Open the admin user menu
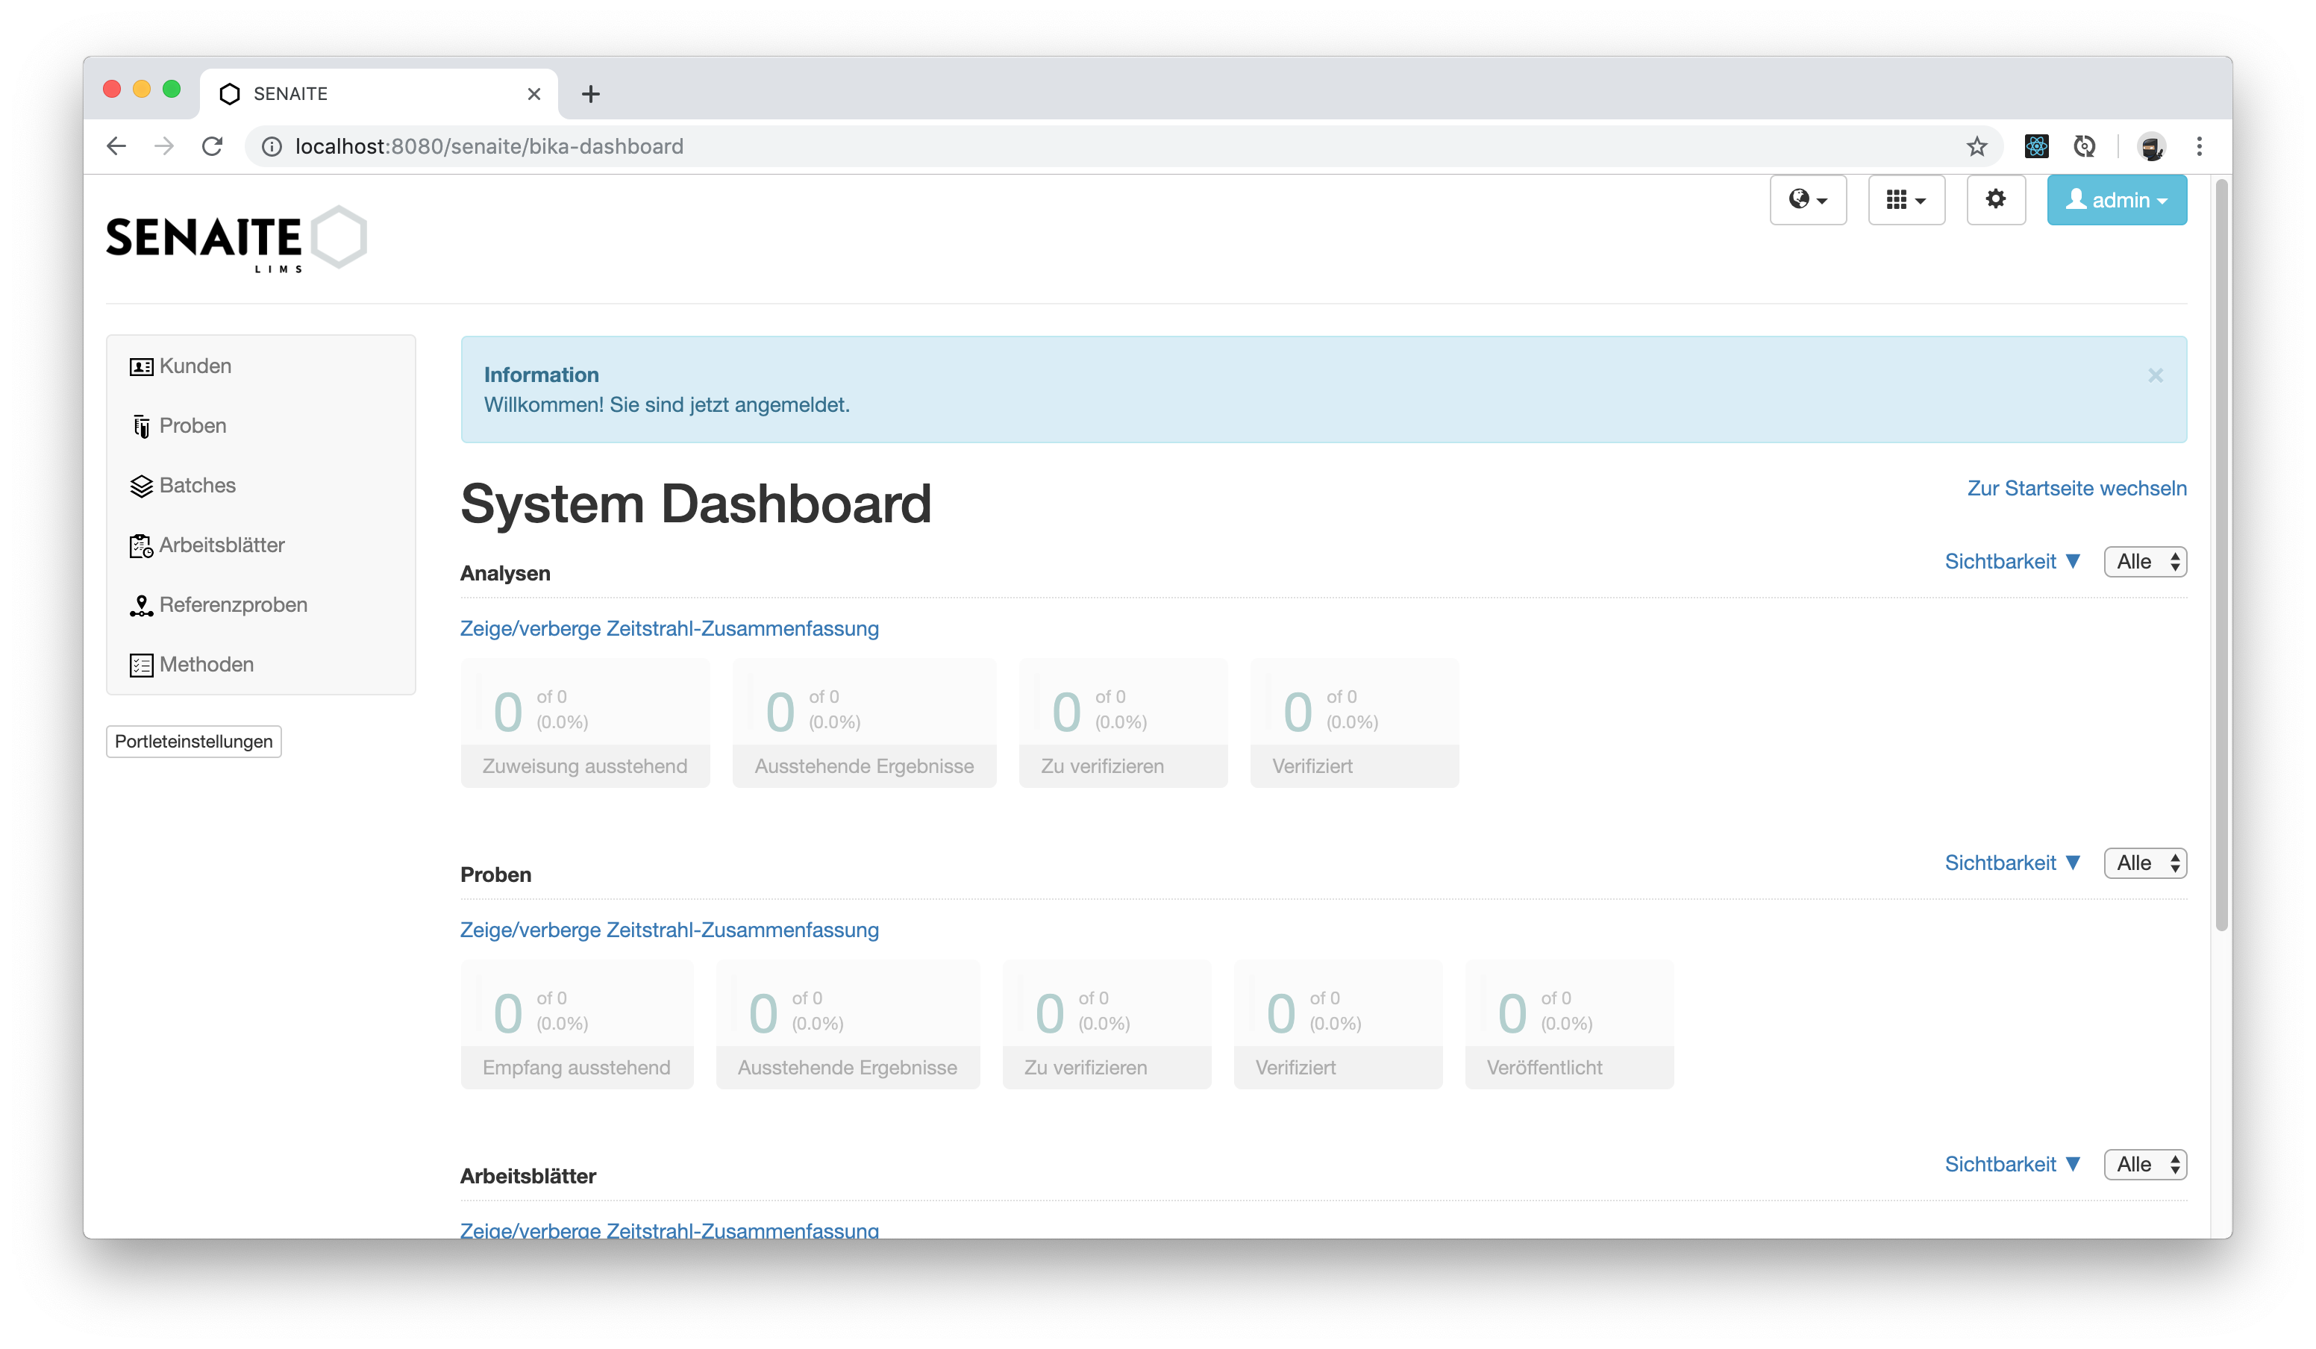 click(2115, 199)
